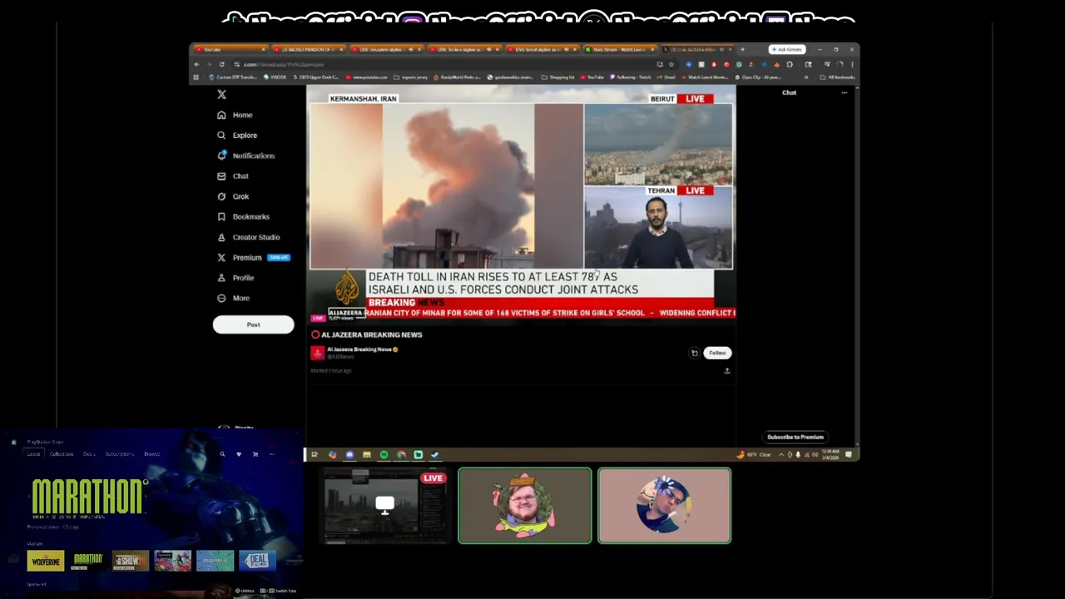
Task: Open Steam from the taskbar
Action: tap(435, 454)
